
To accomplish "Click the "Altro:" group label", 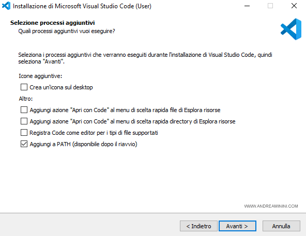I will [x=26, y=99].
